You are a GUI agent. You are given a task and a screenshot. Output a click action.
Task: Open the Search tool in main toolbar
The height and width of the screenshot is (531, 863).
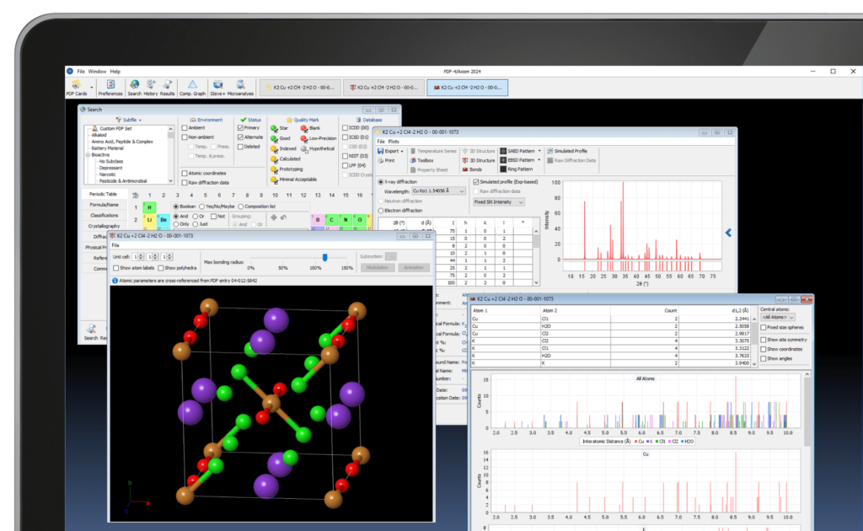134,87
